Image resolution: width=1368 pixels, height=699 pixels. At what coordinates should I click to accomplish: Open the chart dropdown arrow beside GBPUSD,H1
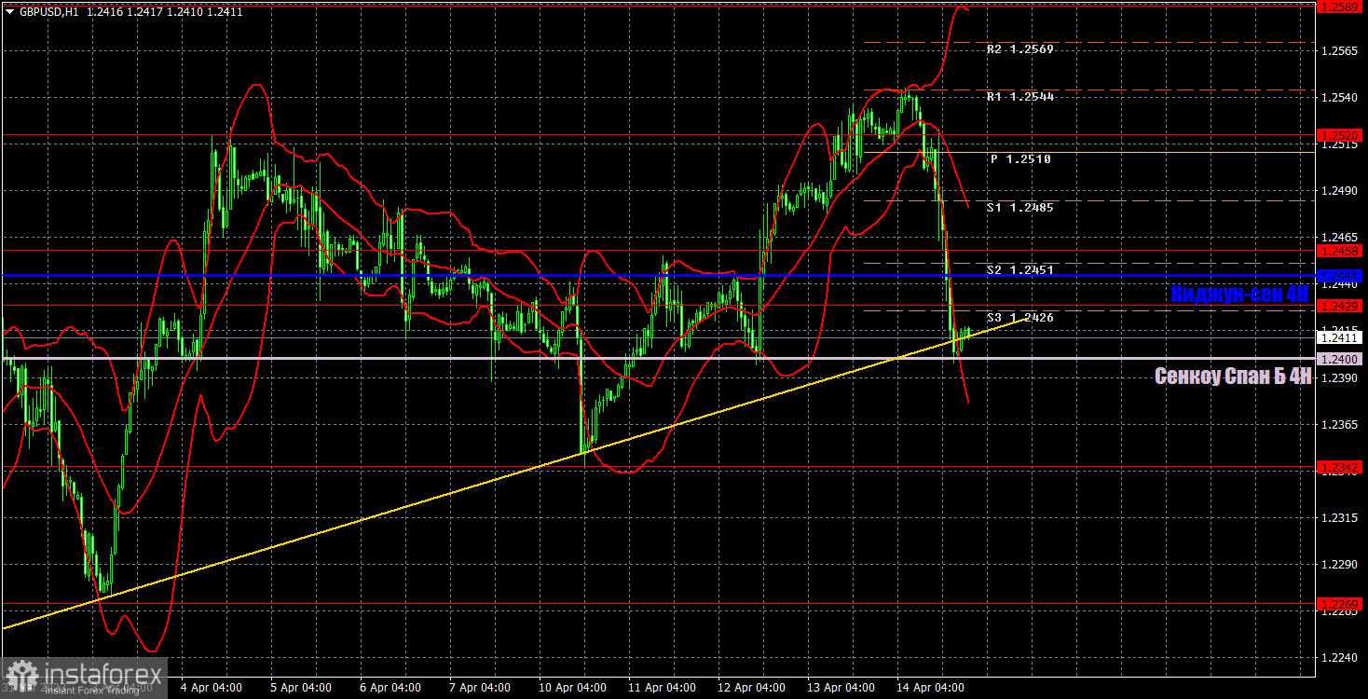coord(9,11)
